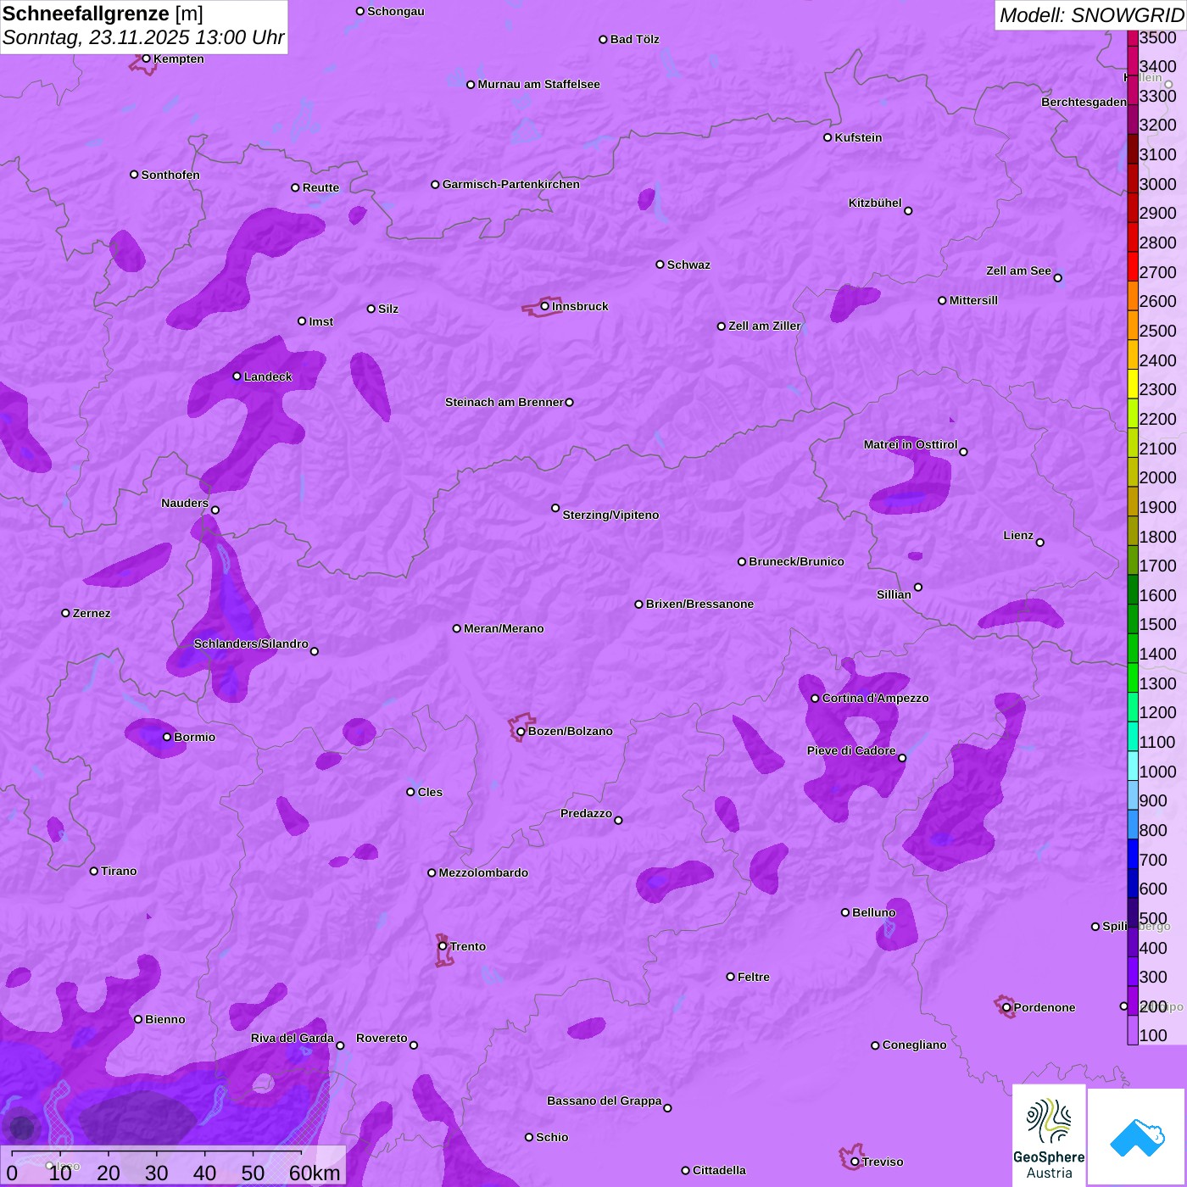Click the Schlanders/Silandro label
This screenshot has height=1187, width=1187.
(x=251, y=644)
